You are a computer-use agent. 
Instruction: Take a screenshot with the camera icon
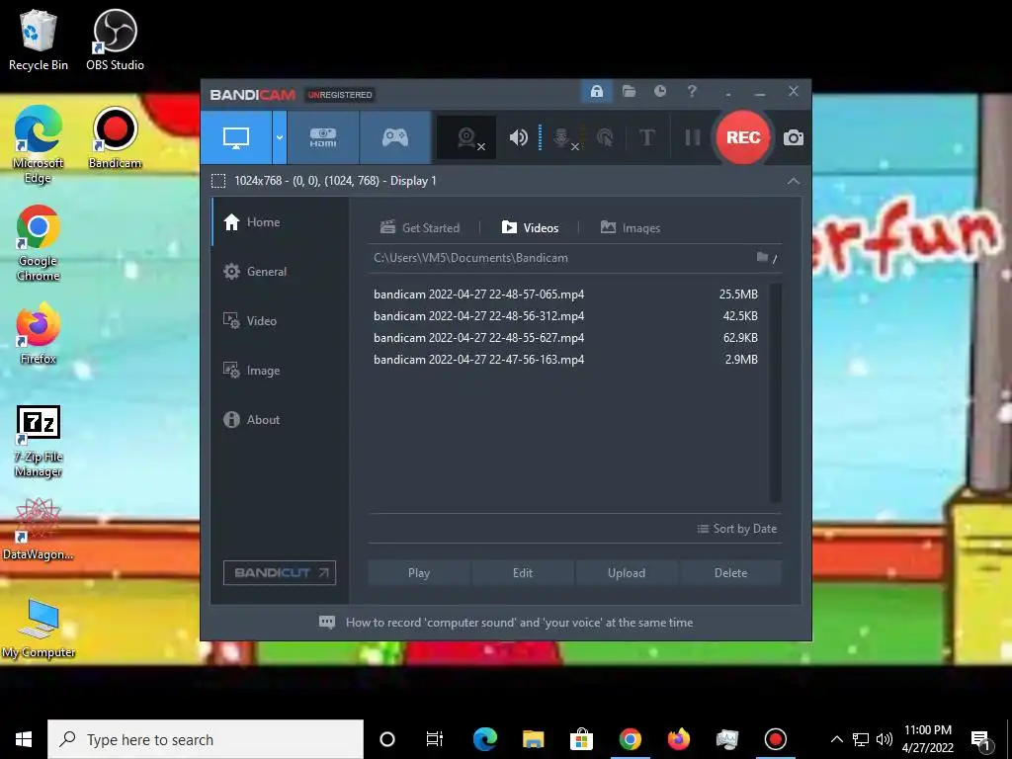coord(794,137)
